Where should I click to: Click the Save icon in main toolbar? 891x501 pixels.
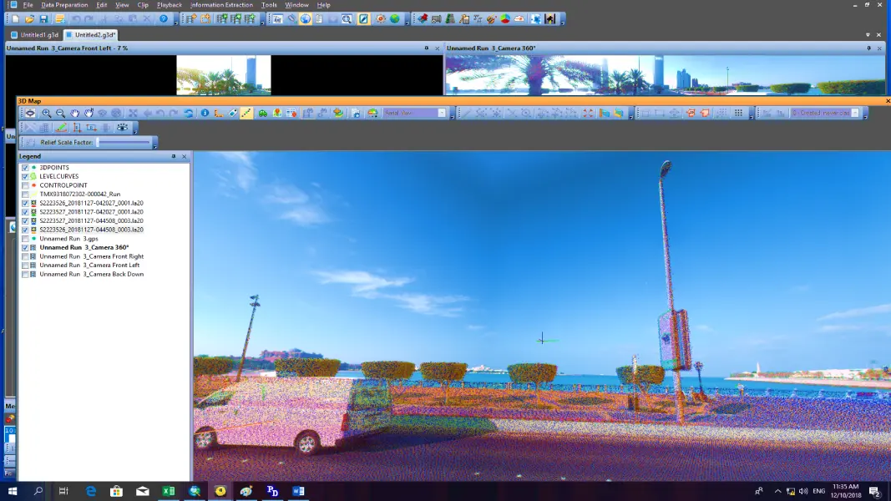[x=43, y=19]
